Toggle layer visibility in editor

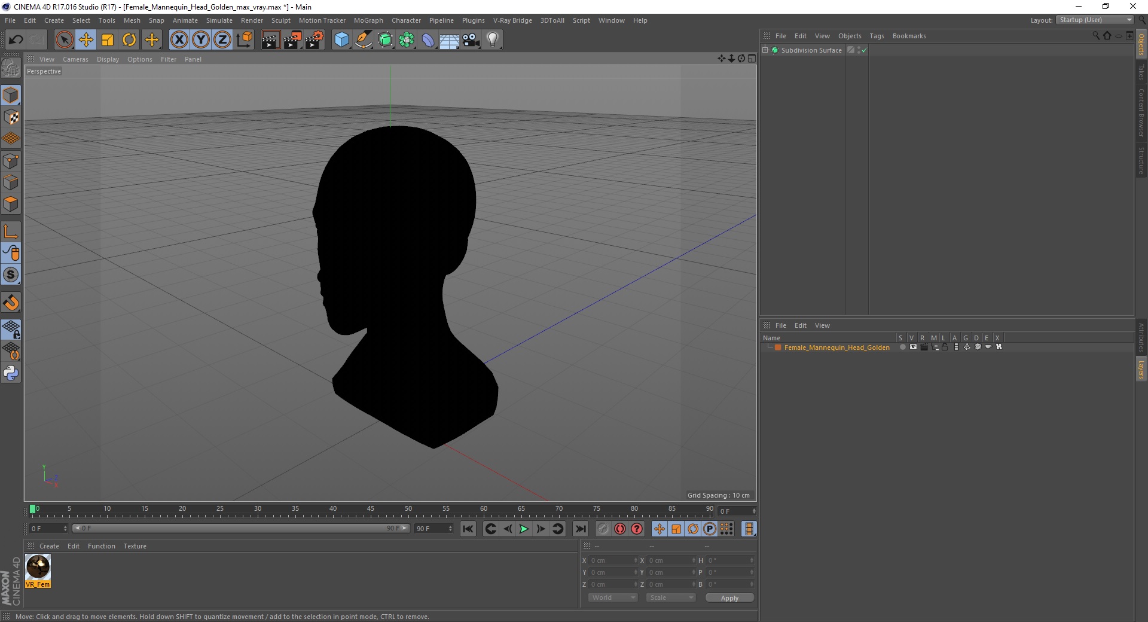(913, 347)
